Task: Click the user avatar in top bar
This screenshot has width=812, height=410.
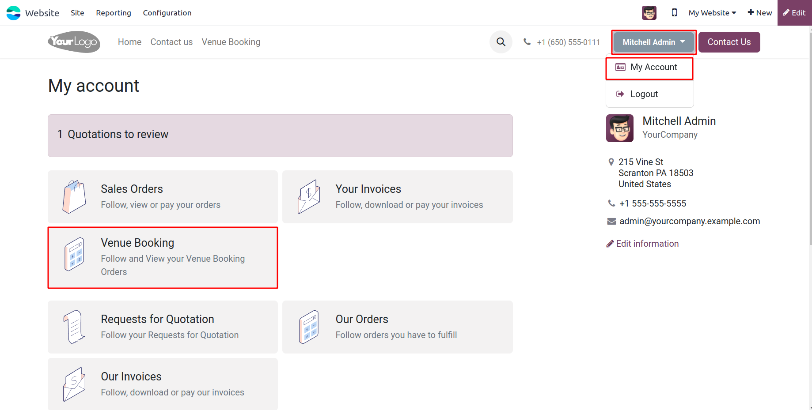Action: point(649,13)
